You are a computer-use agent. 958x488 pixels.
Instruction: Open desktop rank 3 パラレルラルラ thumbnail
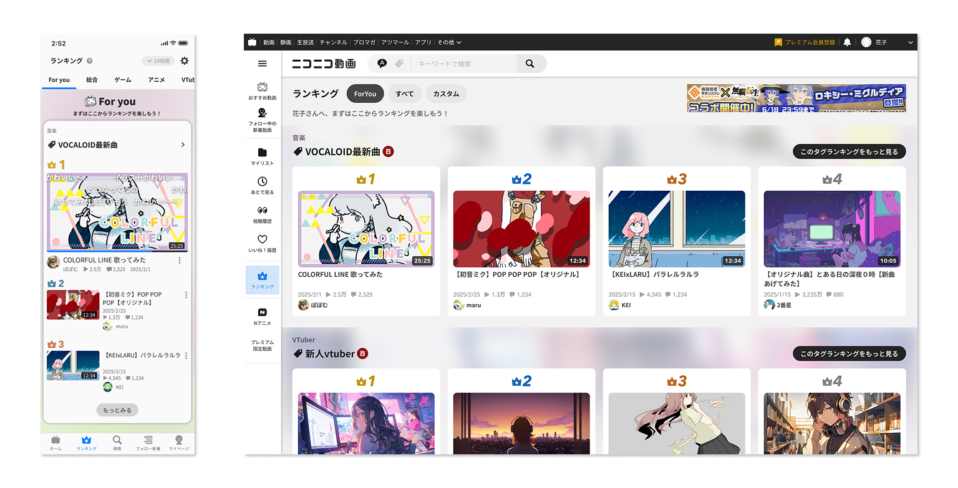coord(677,229)
